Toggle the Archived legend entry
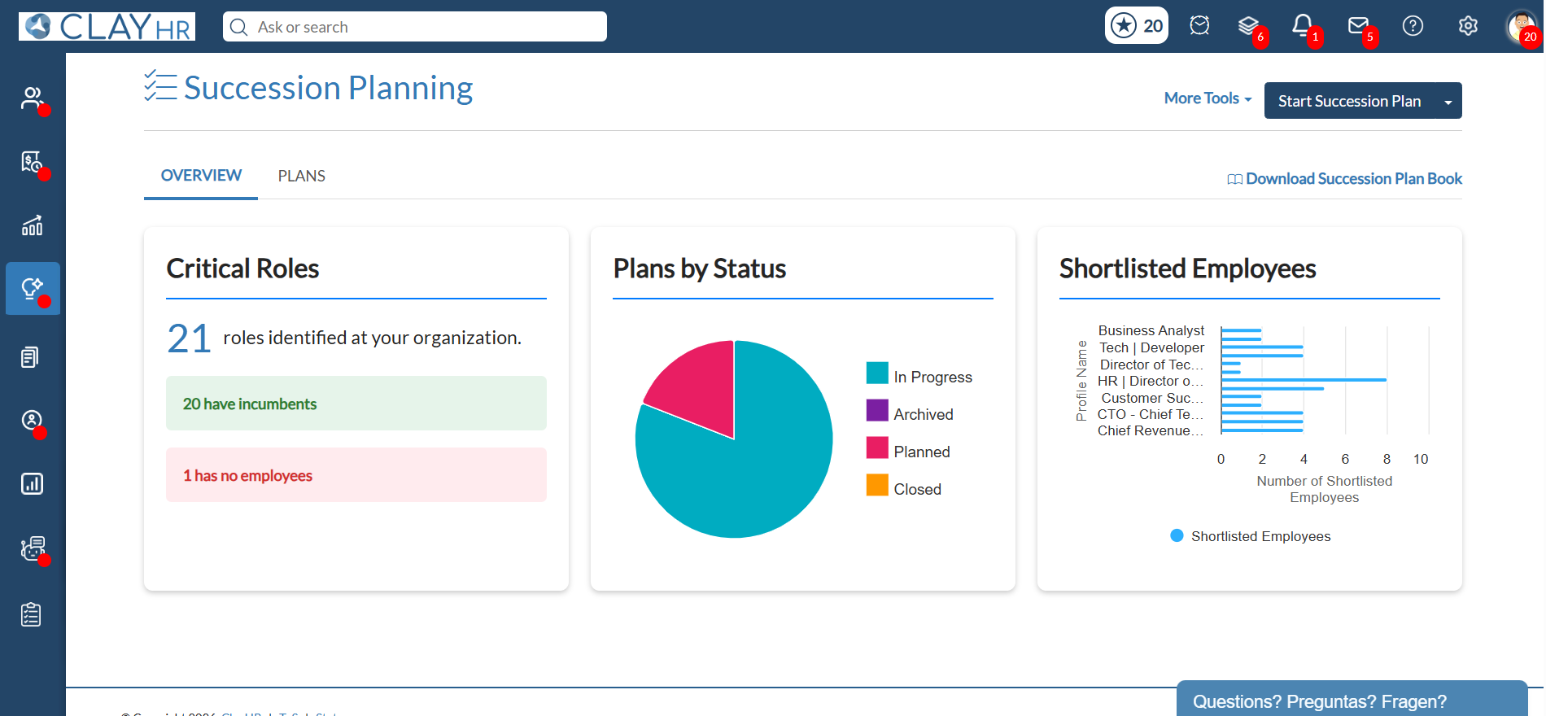1546x716 pixels. (x=910, y=413)
